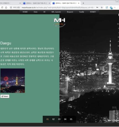Open the HOME menu item
This screenshot has width=119, height=127.
tap(25, 12)
